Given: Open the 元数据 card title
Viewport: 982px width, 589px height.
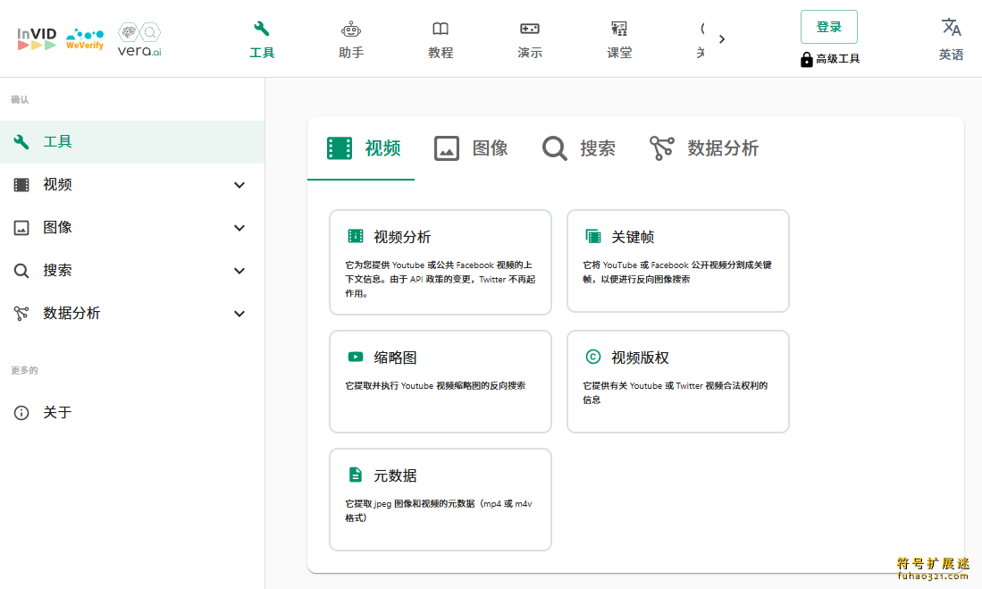Looking at the screenshot, I should [x=395, y=476].
